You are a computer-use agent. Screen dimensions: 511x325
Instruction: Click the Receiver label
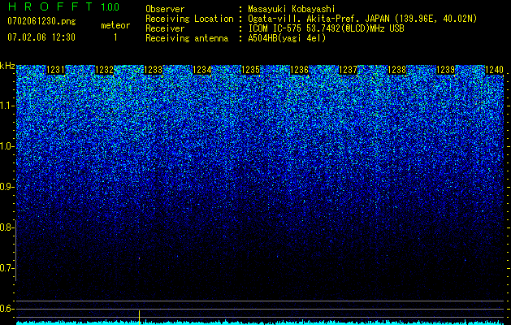pos(165,28)
